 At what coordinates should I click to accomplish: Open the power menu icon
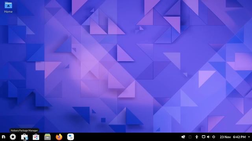[213, 137]
